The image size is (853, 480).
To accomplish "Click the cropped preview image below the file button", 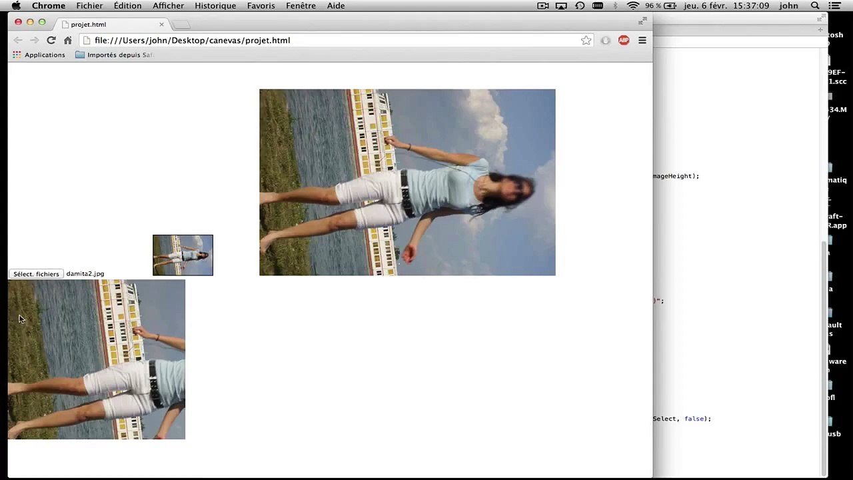I will [97, 359].
